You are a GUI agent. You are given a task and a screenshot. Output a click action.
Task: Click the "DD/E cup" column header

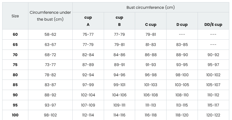(x=213, y=24)
